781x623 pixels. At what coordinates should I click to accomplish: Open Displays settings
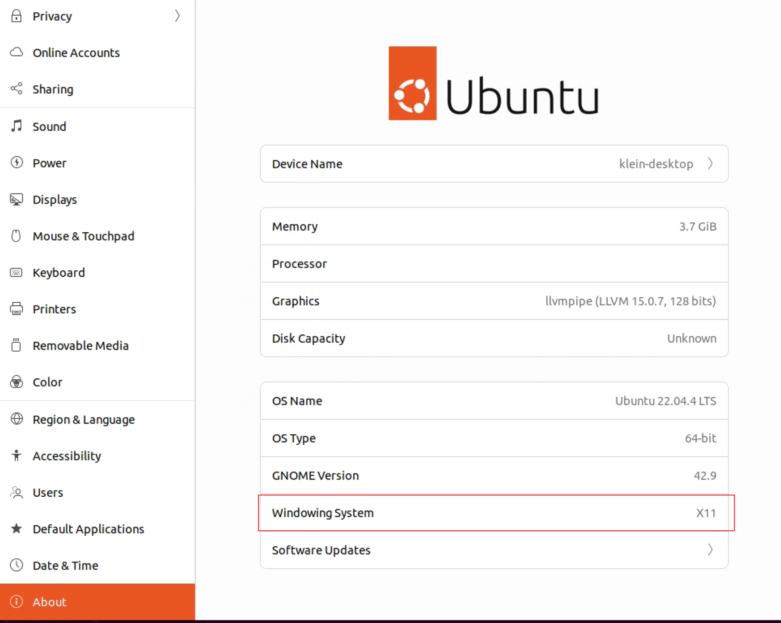tap(97, 199)
